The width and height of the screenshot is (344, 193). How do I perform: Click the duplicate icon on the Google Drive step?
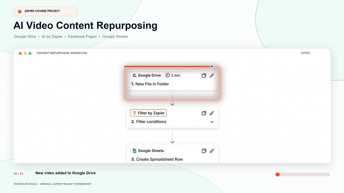tap(204, 76)
